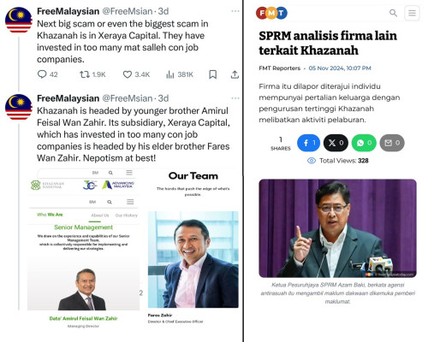This screenshot has width=428, height=342.
Task: Like the tweet with 3.4K hearts
Action: point(136,74)
